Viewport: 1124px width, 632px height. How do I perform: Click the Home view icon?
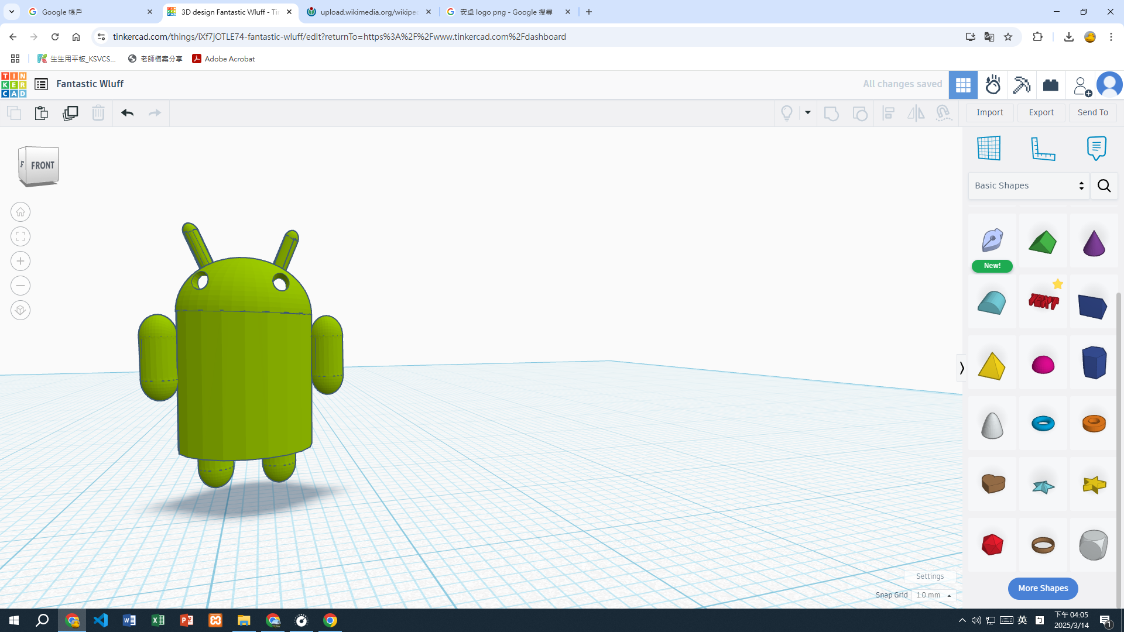coord(20,212)
